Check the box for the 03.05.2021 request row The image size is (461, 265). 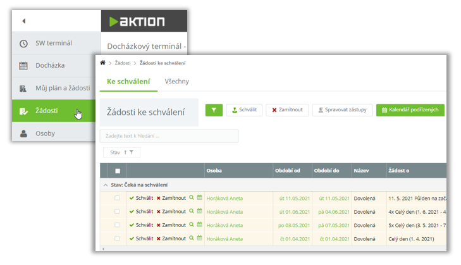click(x=117, y=225)
